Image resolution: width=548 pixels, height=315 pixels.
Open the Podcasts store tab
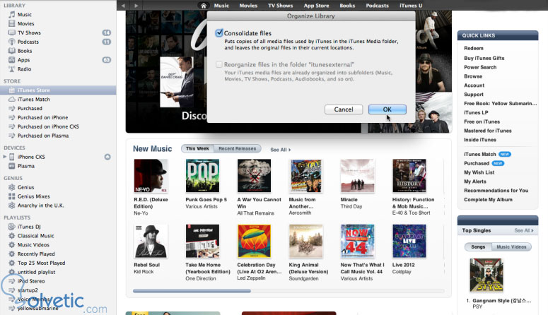click(x=377, y=6)
